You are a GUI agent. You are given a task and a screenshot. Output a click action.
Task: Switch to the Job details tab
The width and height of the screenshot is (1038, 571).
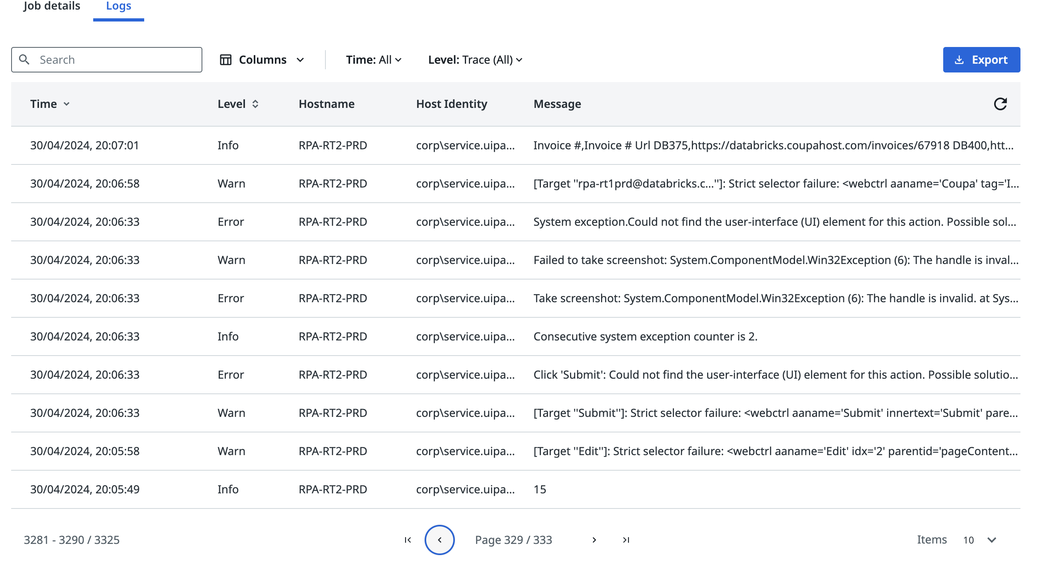coord(51,6)
